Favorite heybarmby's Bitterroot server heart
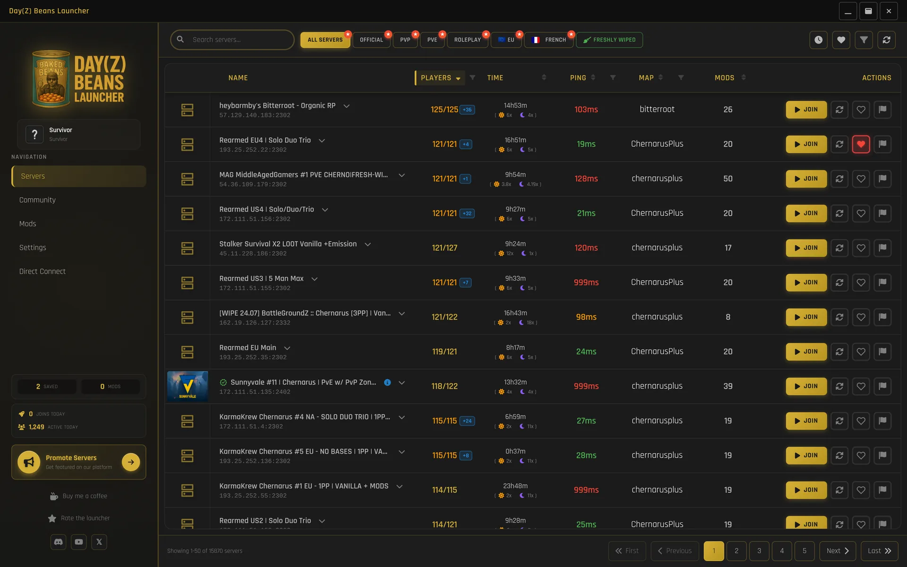 861,110
